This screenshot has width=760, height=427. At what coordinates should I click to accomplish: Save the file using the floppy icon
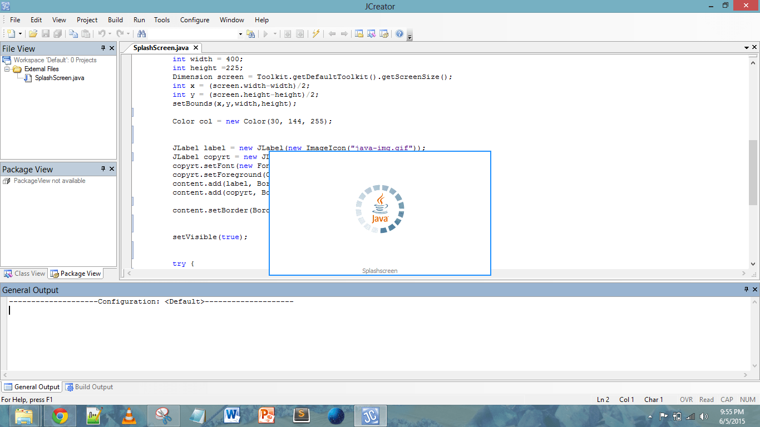(x=46, y=34)
